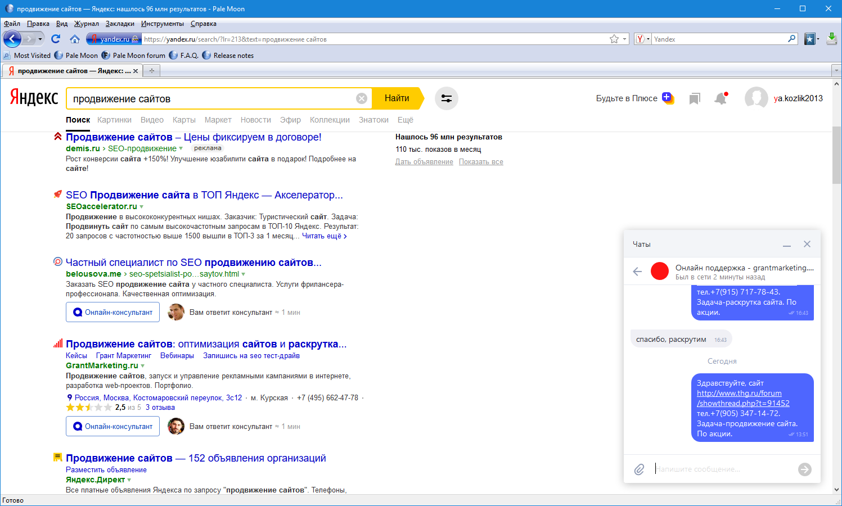The height and width of the screenshot is (506, 842).
Task: Go to browser home page icon
Action: coord(74,39)
